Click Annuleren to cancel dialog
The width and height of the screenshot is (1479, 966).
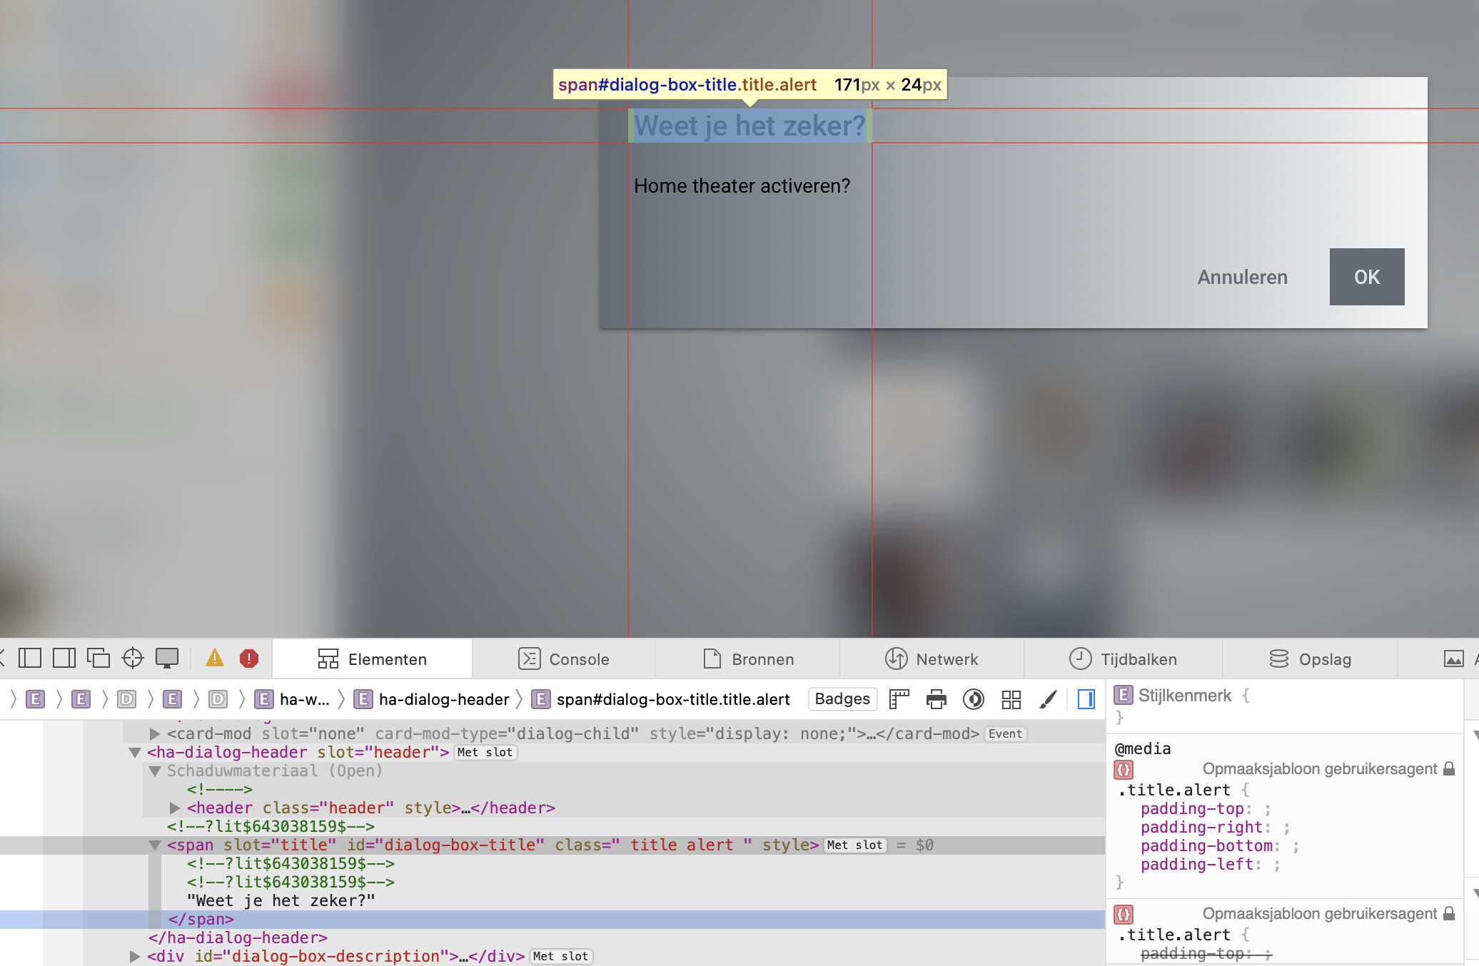(1242, 277)
